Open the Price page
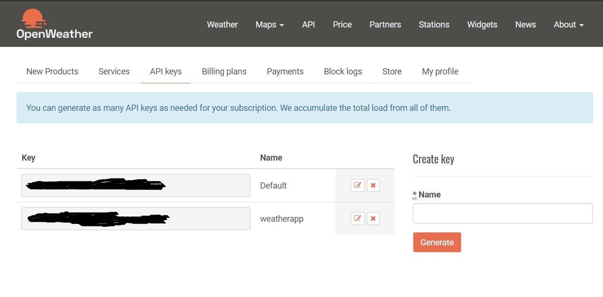The height and width of the screenshot is (297, 603). pyautogui.click(x=342, y=24)
